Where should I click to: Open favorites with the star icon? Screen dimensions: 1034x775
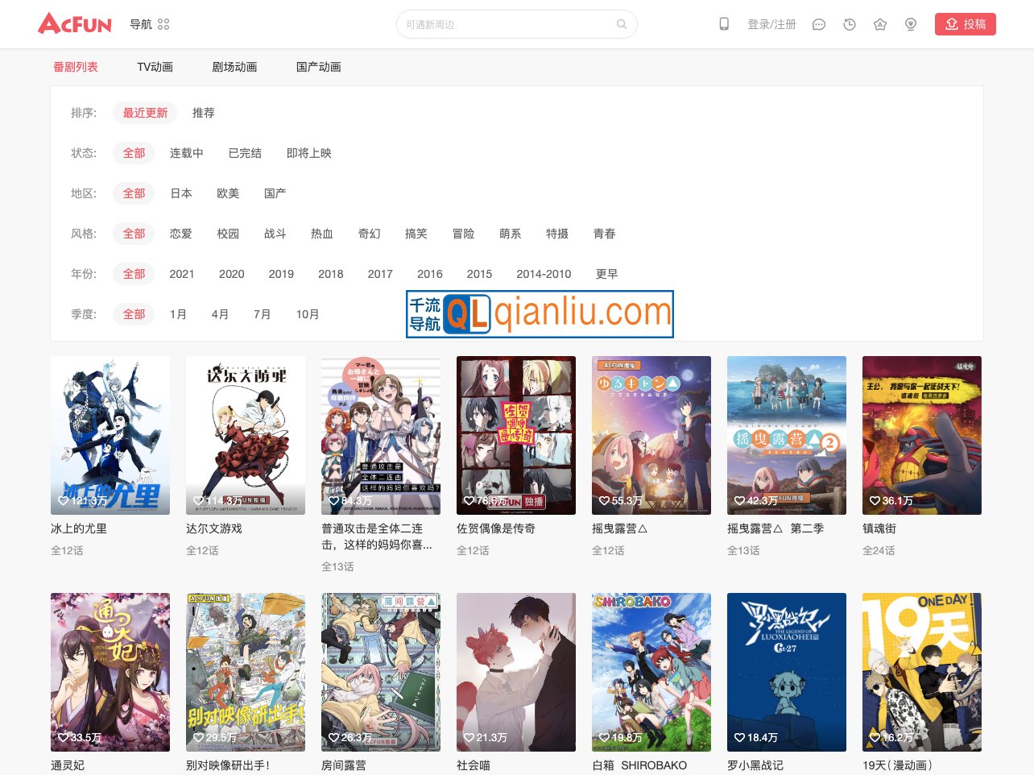(879, 24)
